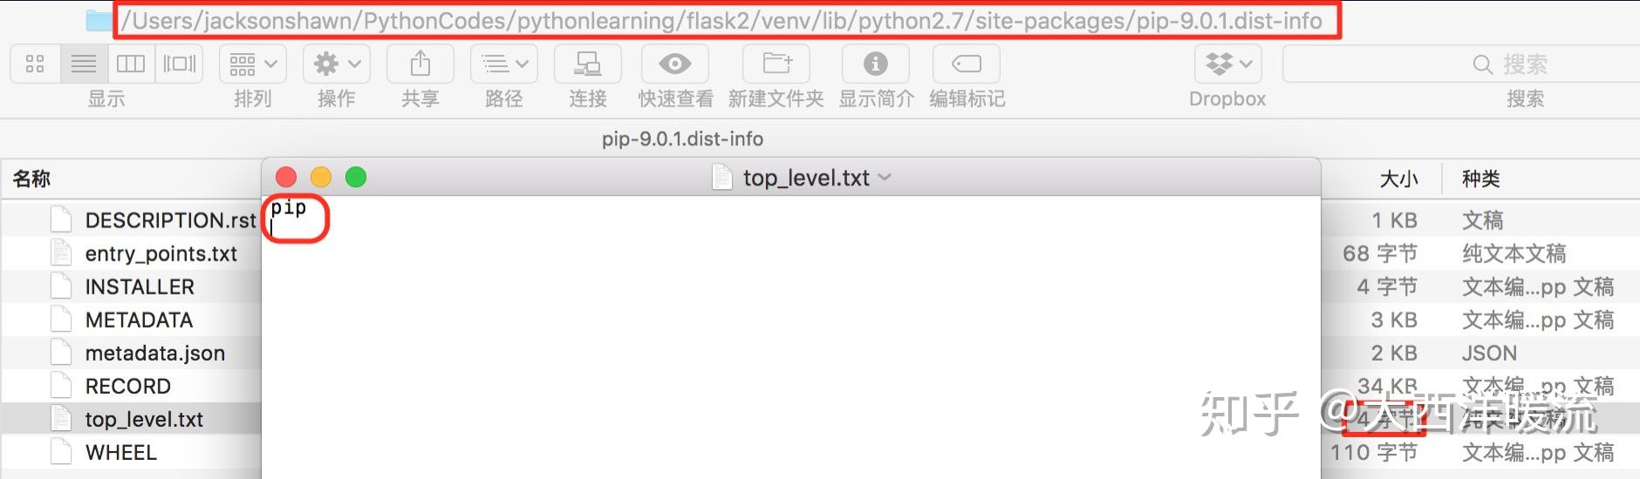The height and width of the screenshot is (479, 1640).
Task: Select the WHEEL file
Action: pyautogui.click(x=121, y=453)
